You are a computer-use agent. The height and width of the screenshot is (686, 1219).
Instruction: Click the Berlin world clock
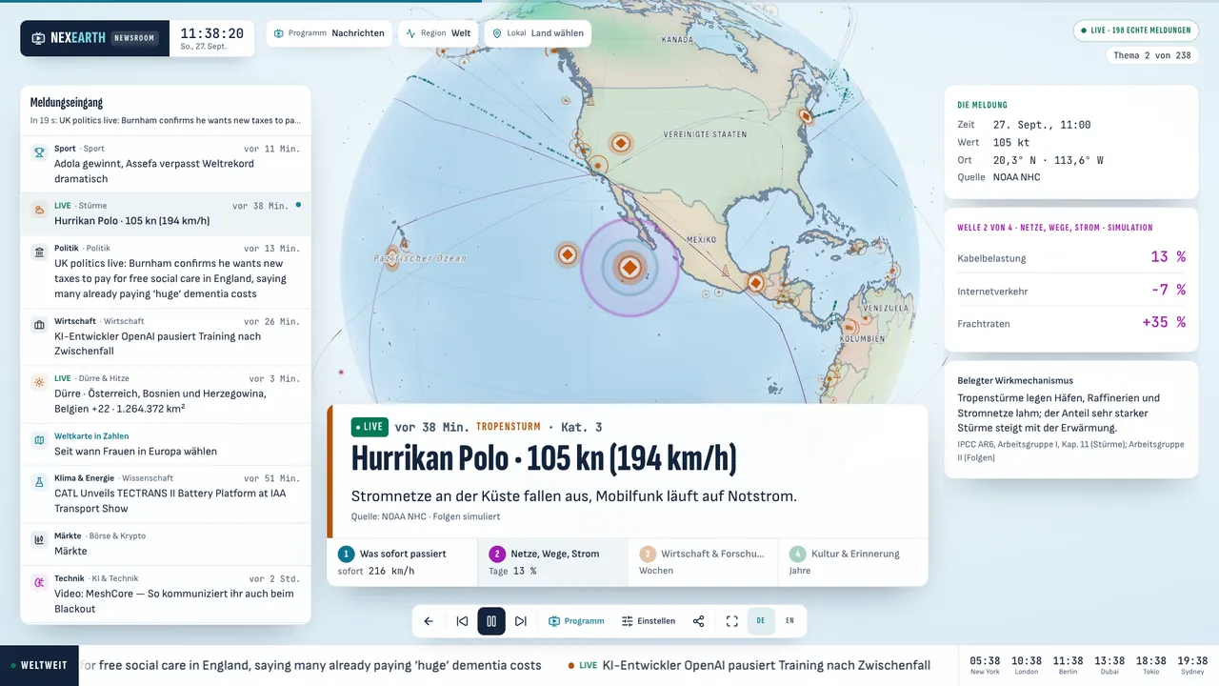pos(1068,665)
